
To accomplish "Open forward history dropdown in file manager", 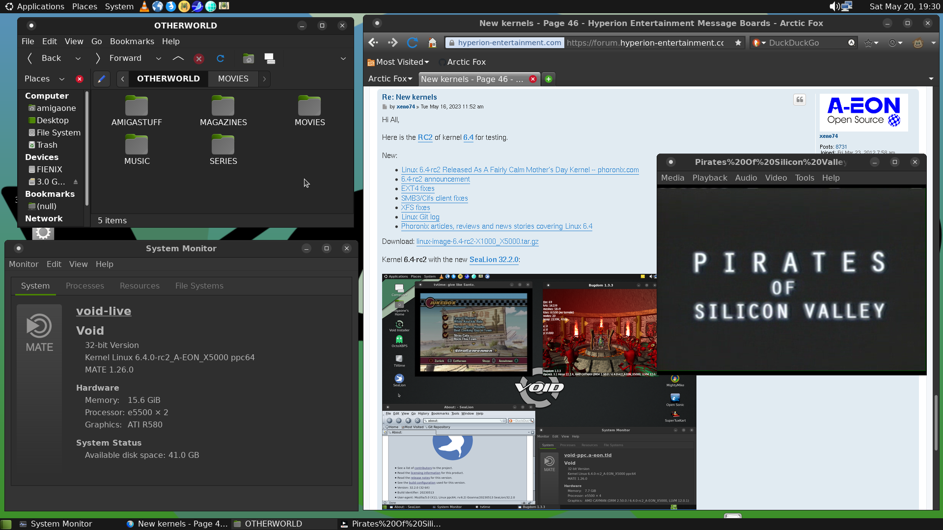I will [158, 58].
